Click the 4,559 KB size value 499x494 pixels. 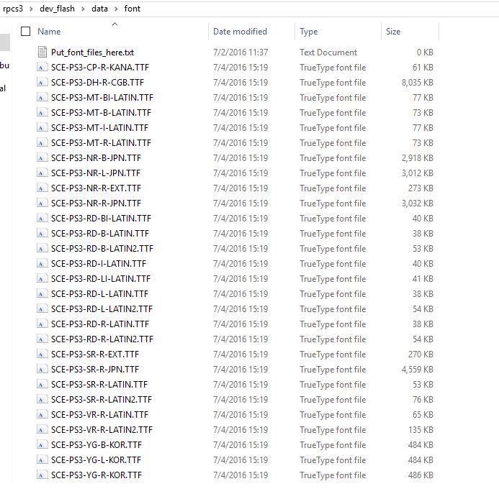tap(417, 370)
